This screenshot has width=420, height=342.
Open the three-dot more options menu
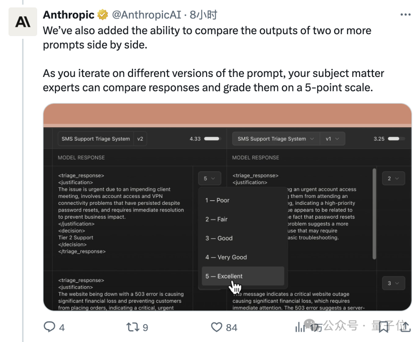click(406, 14)
